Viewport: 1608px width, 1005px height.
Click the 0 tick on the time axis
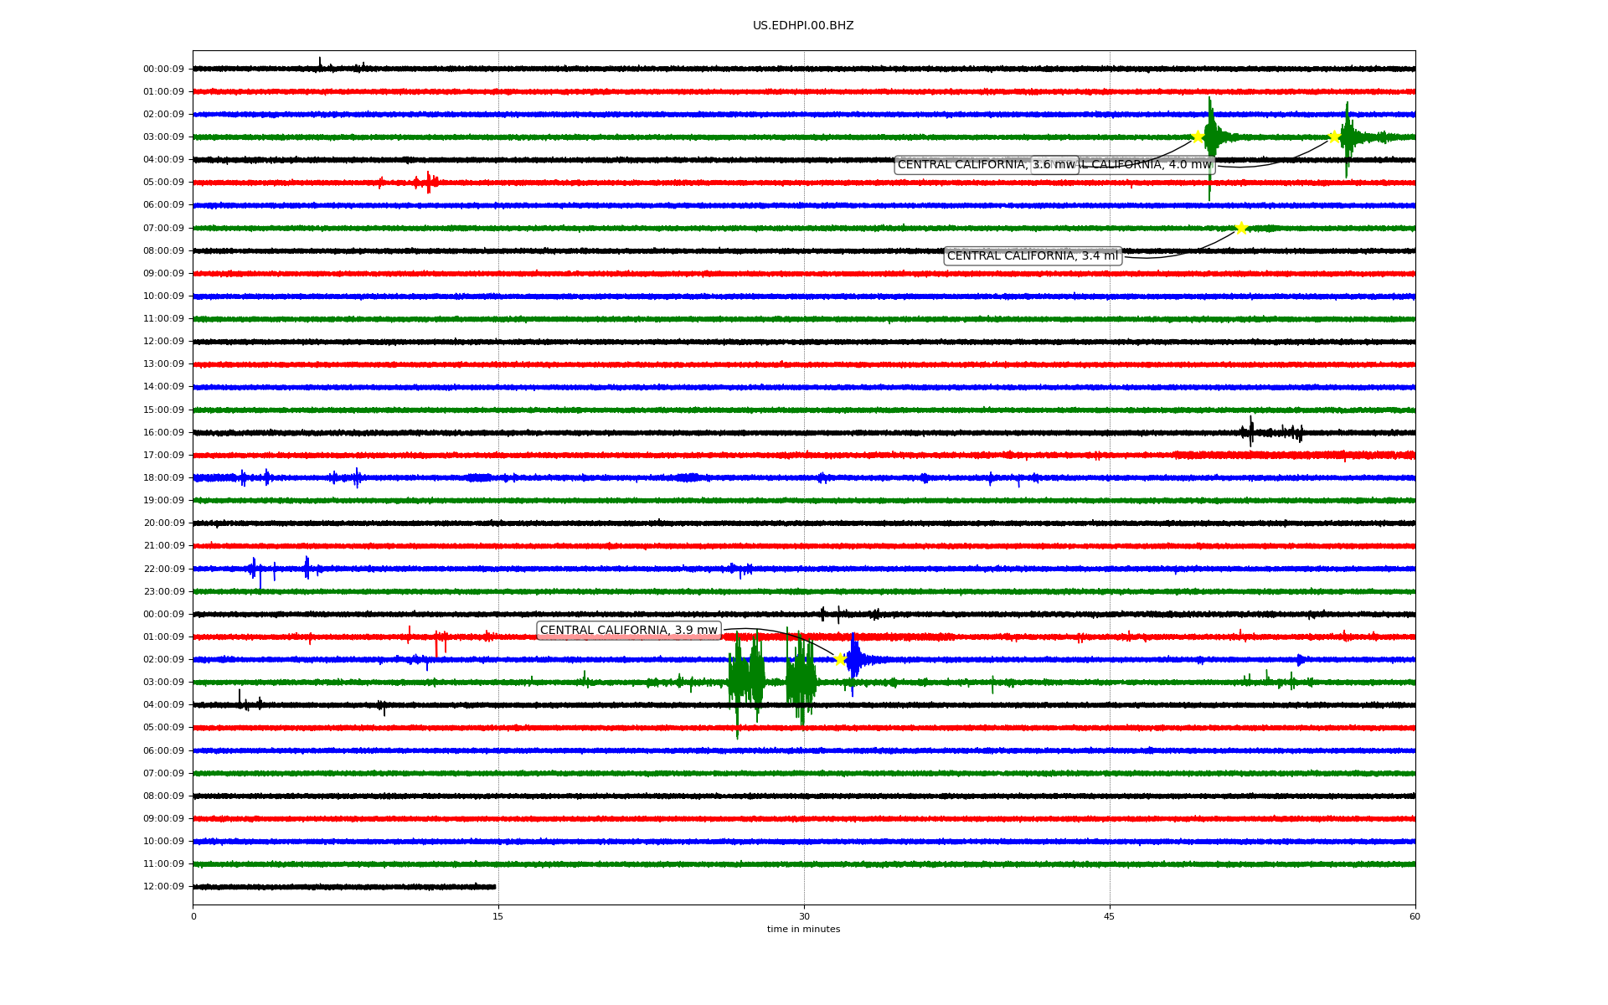tap(193, 916)
